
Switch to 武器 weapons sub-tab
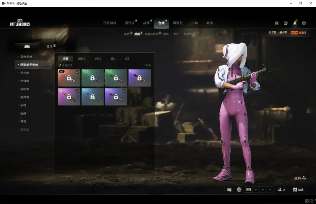pos(137,34)
